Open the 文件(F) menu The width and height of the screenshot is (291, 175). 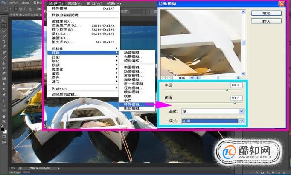click(14, 3)
